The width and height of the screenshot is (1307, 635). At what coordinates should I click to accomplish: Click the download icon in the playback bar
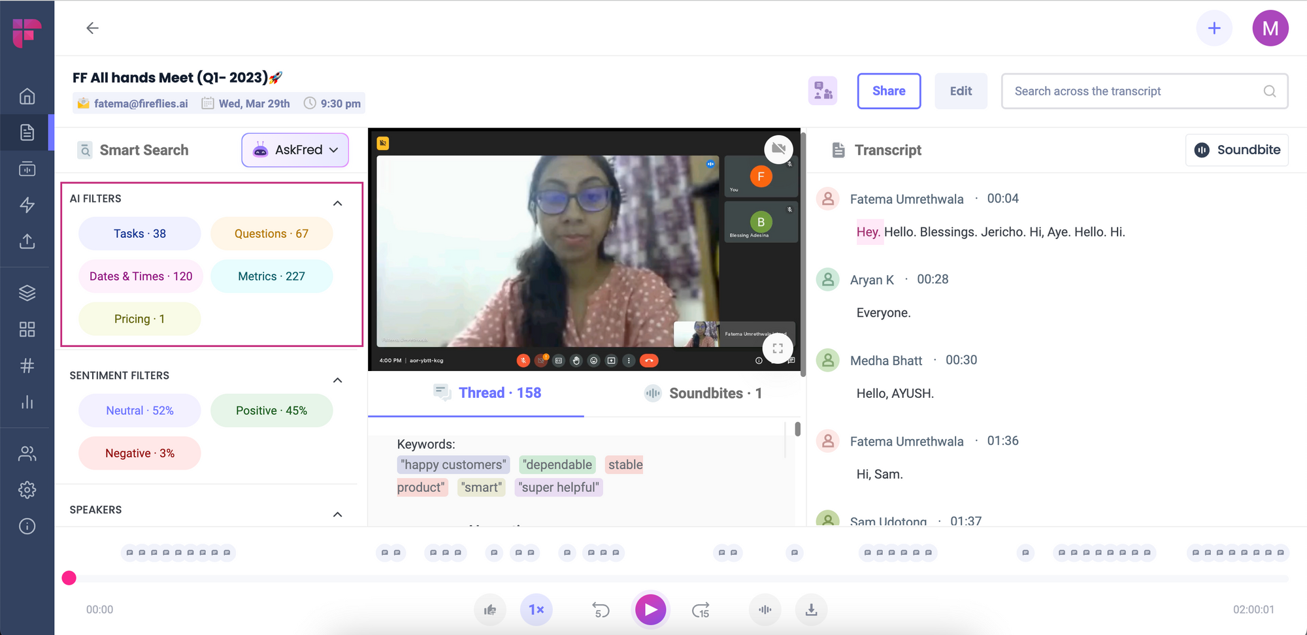point(811,610)
